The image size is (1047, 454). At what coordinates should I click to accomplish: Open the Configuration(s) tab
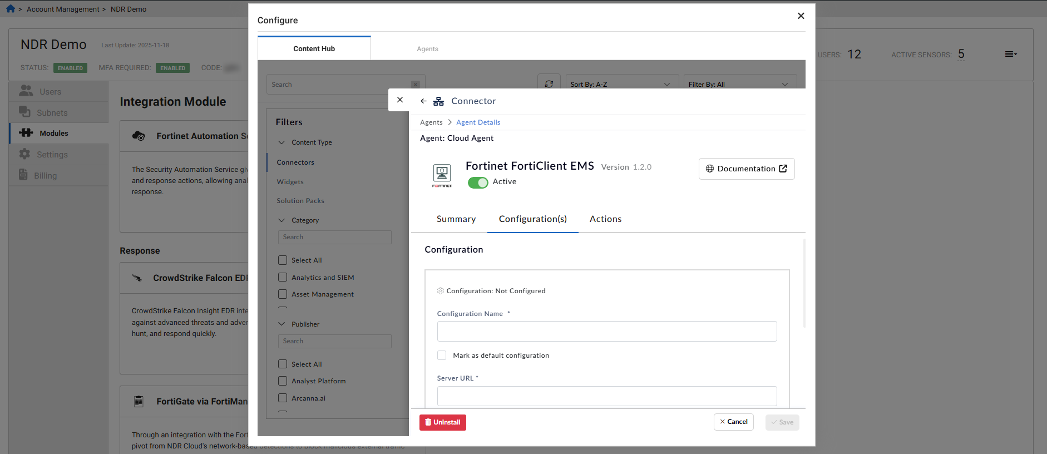(533, 219)
